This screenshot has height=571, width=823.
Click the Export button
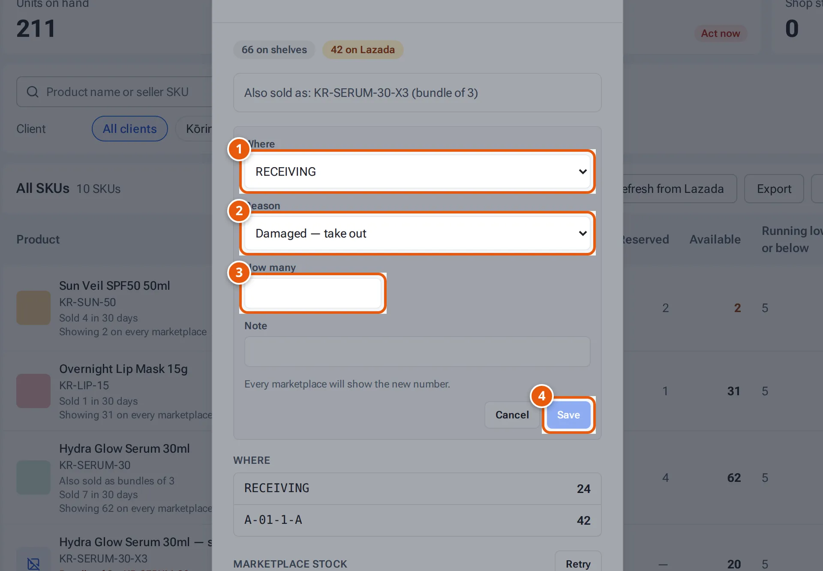774,189
